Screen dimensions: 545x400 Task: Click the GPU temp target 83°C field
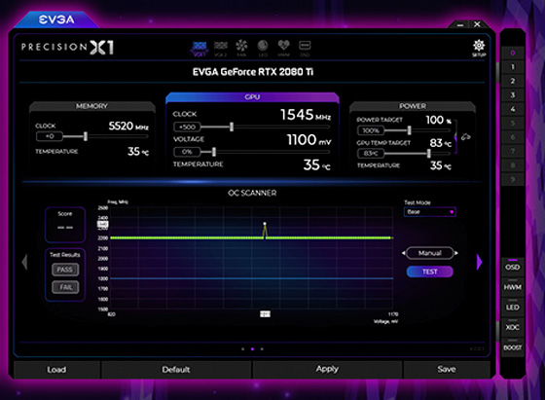click(x=371, y=153)
